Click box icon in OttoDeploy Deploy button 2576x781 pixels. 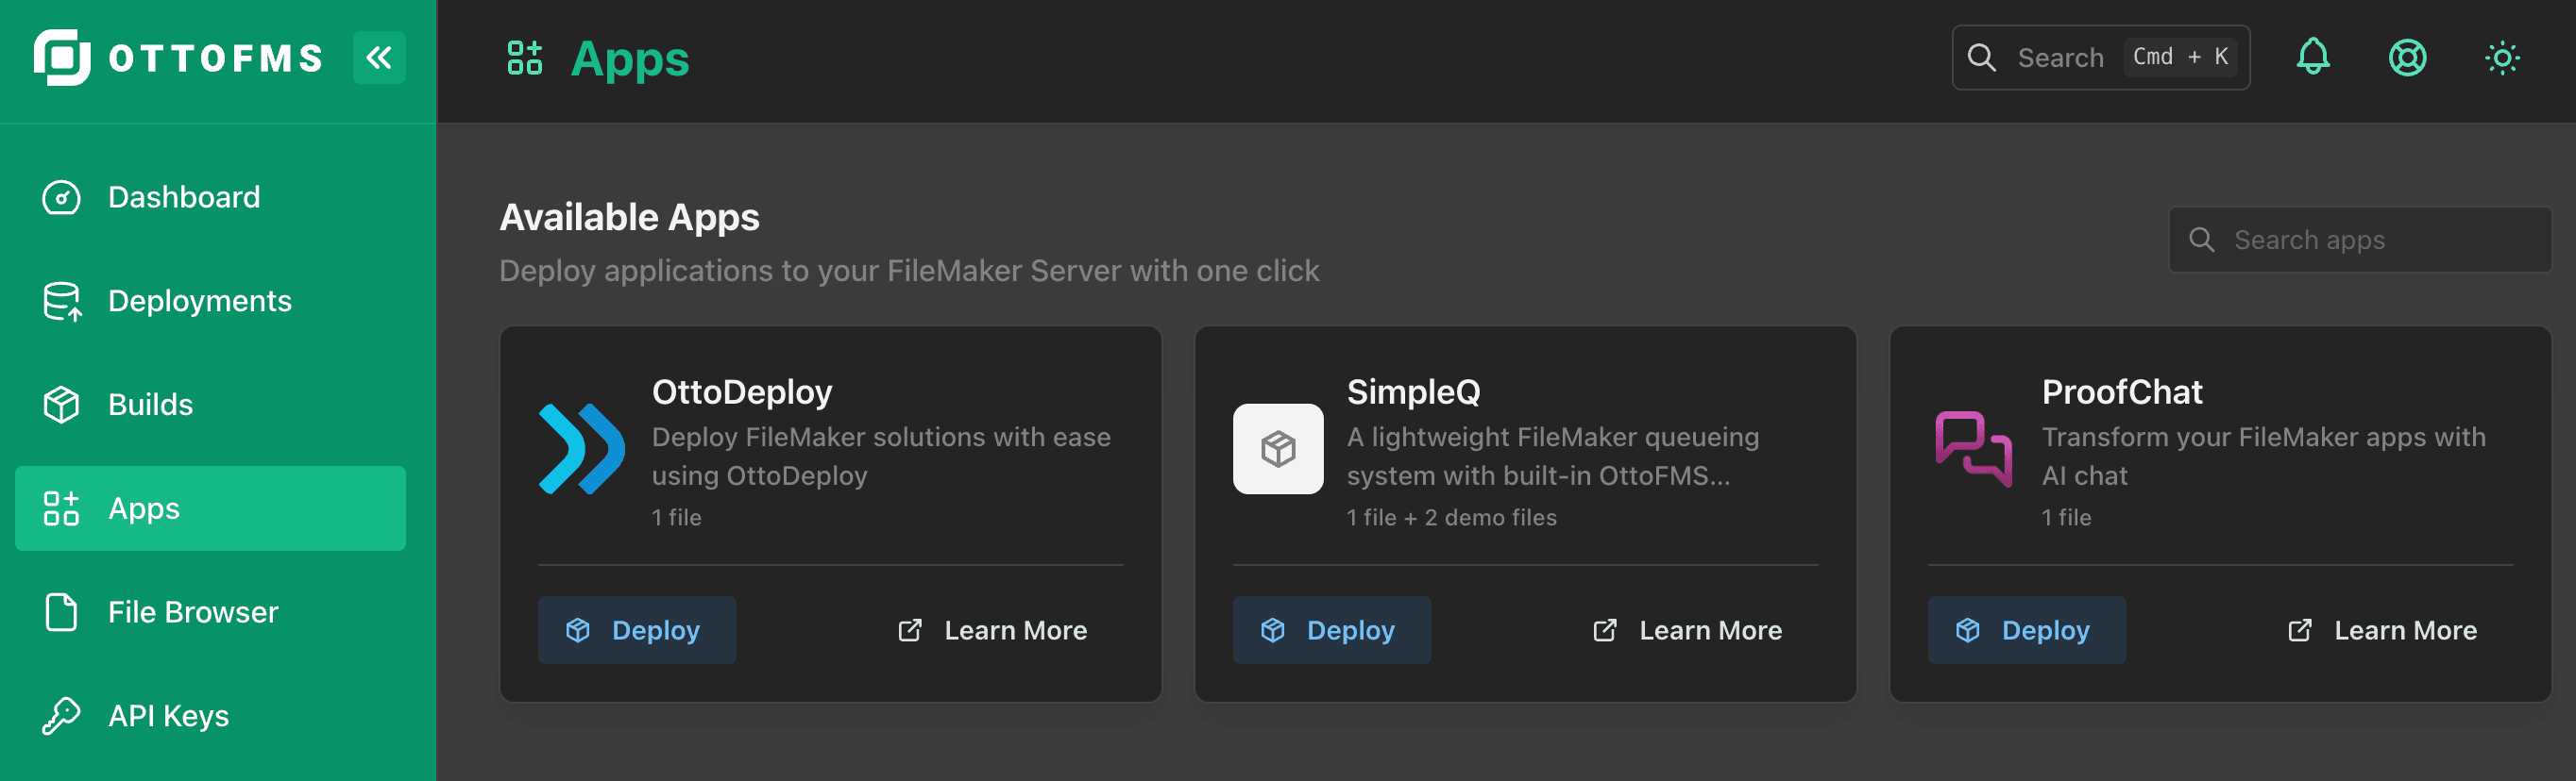[578, 630]
